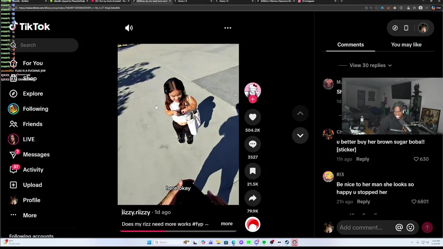Open the emoji picker smiley icon
This screenshot has width=443, height=249.
pyautogui.click(x=410, y=228)
